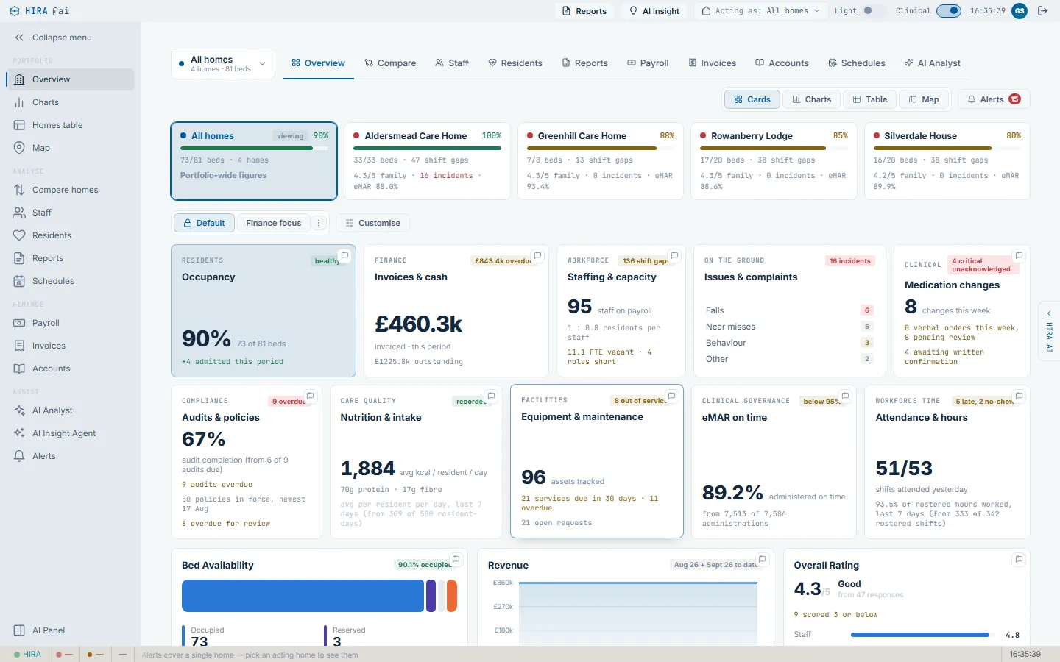The width and height of the screenshot is (1060, 662).
Task: Click the HIRA logo icon
Action: [x=15, y=11]
